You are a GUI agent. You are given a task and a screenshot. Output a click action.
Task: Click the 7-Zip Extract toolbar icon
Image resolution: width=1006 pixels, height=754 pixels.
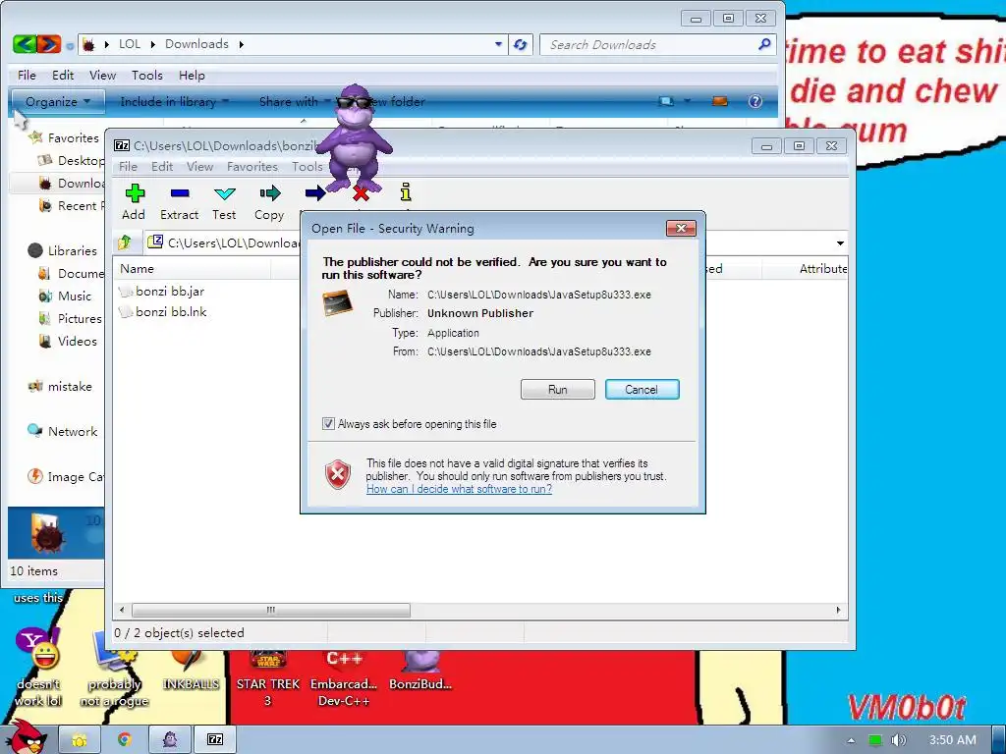180,193
